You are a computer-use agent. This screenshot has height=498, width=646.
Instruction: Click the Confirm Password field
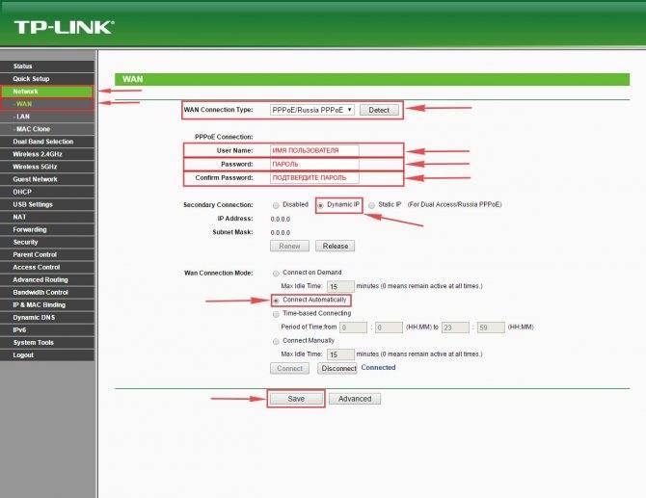click(314, 178)
